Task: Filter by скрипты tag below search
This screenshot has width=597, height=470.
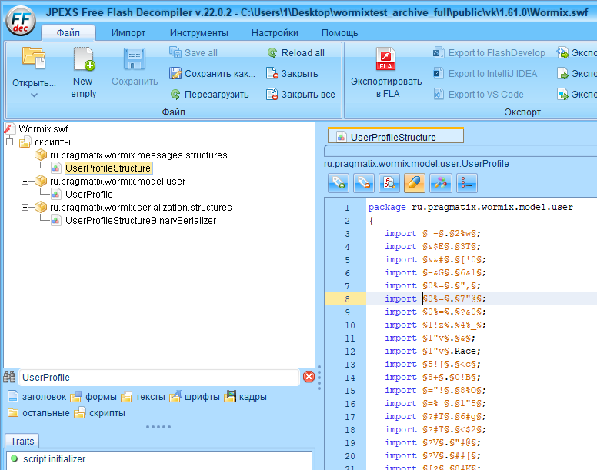Action: click(99, 413)
